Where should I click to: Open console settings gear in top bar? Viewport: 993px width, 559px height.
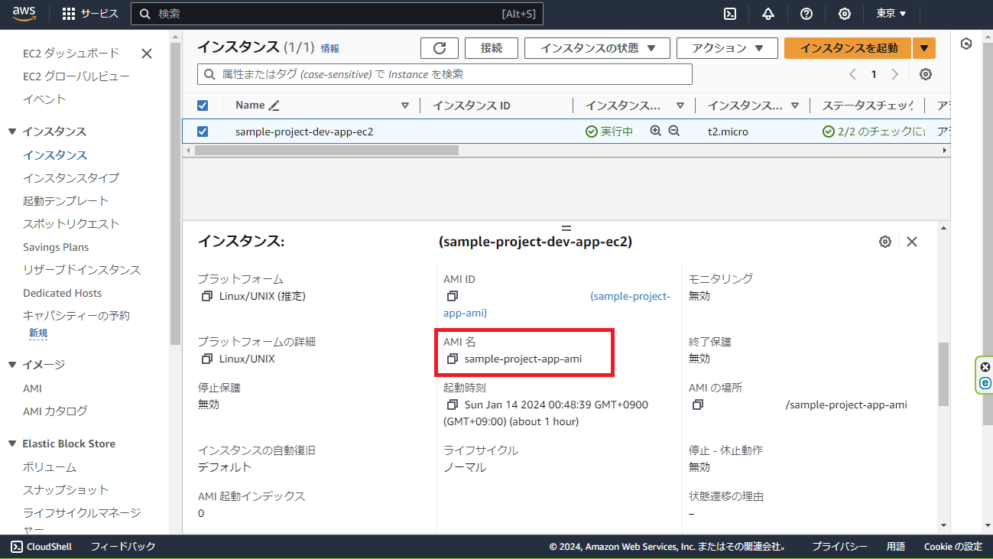845,14
